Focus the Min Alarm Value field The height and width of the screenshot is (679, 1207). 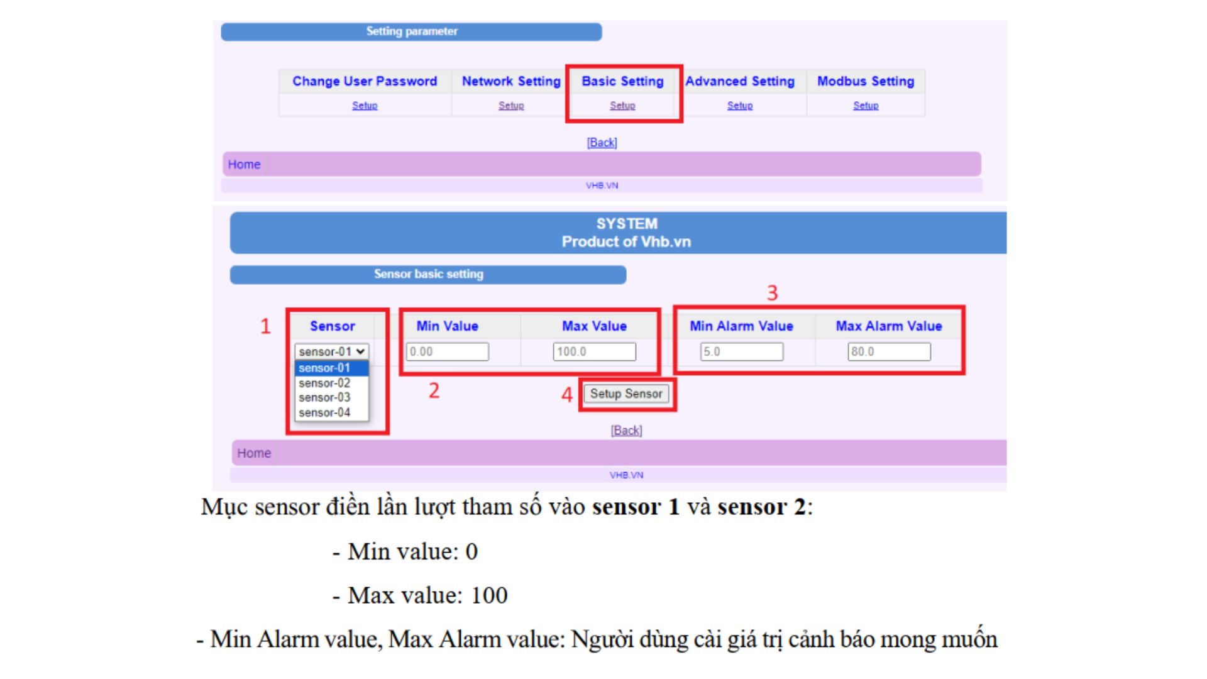[742, 352]
